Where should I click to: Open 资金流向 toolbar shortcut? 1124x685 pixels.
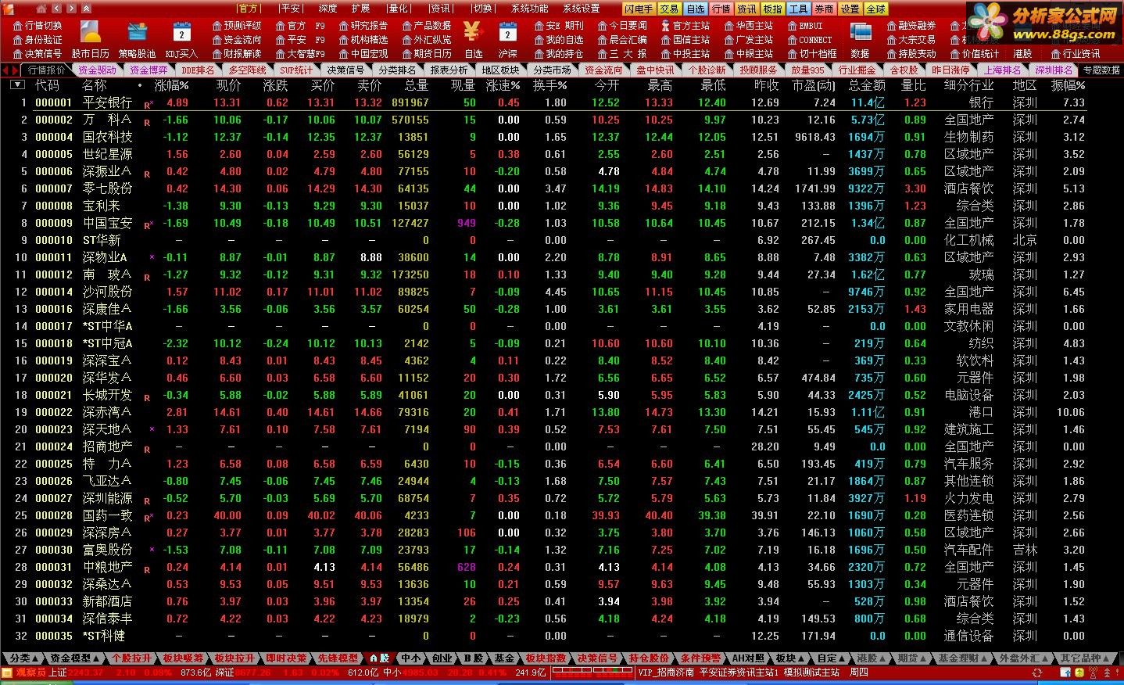(x=236, y=40)
